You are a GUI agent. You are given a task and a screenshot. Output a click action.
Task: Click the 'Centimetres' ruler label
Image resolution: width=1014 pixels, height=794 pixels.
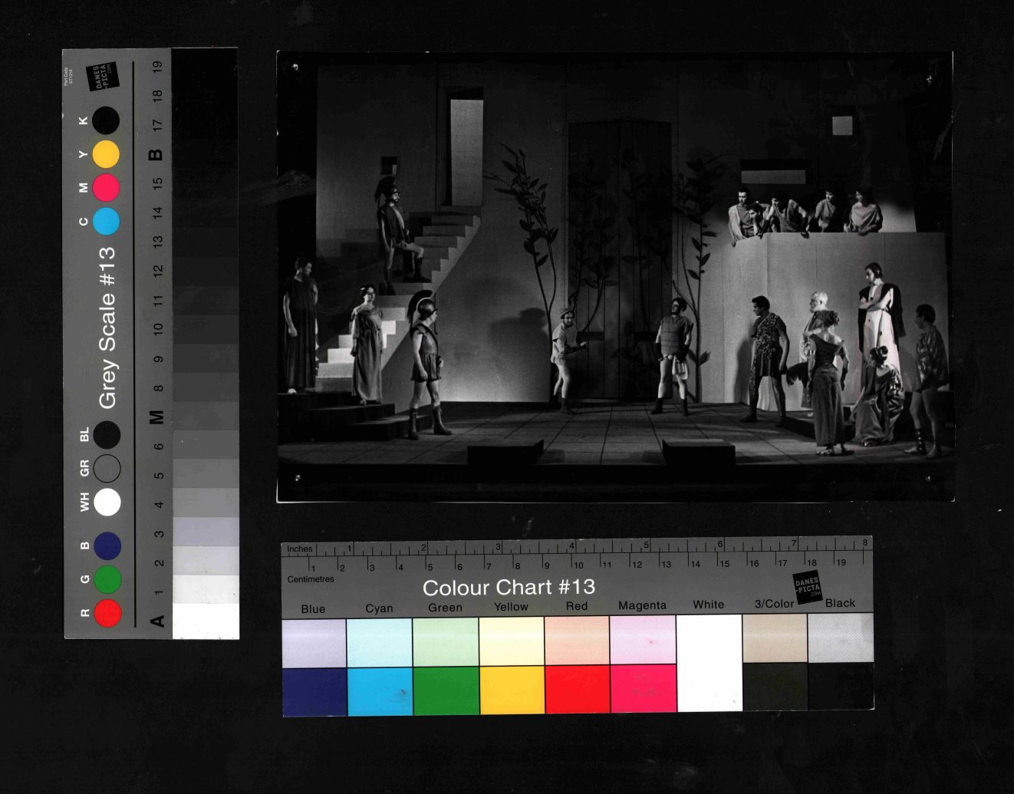(311, 579)
